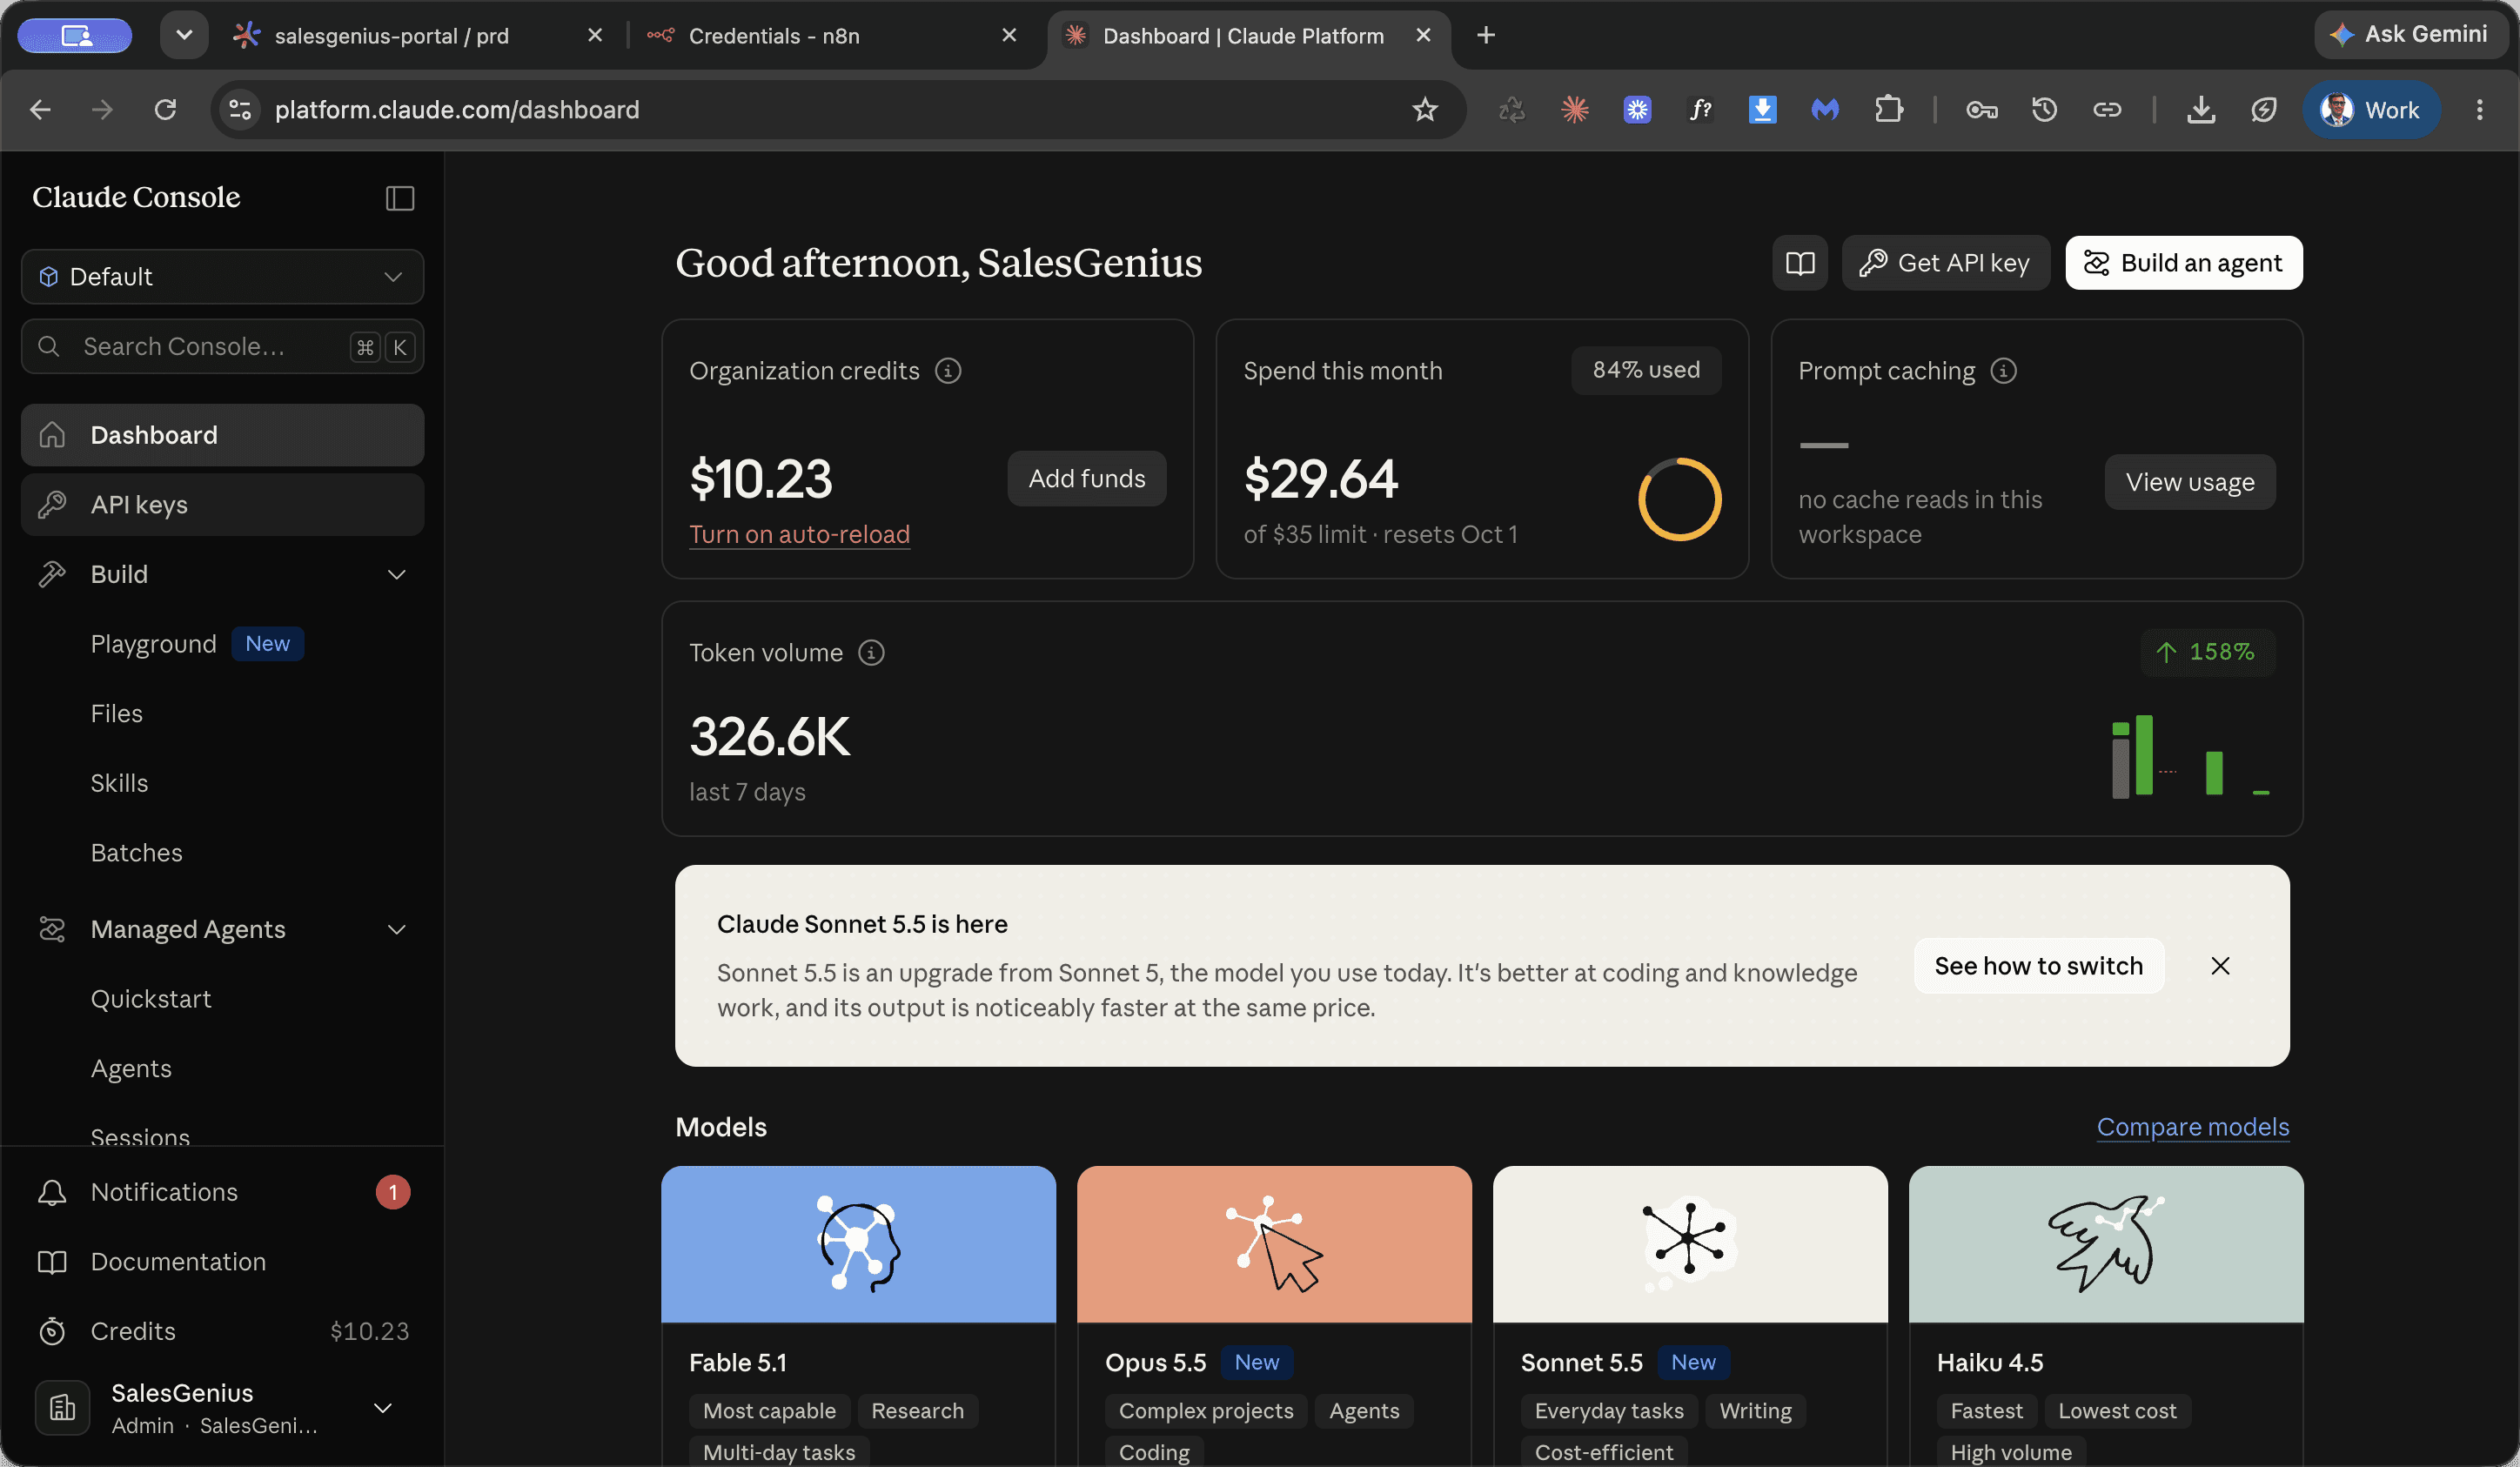Open the Work profile menu
Viewport: 2520px width, 1467px height.
(2372, 110)
